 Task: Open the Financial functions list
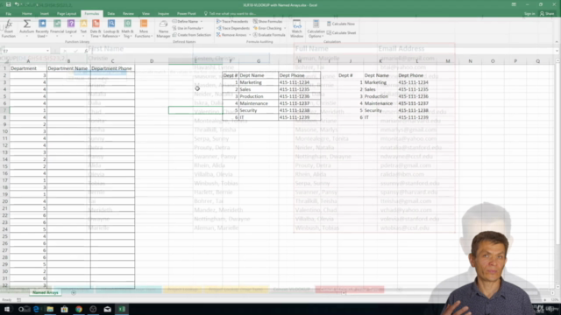point(57,29)
